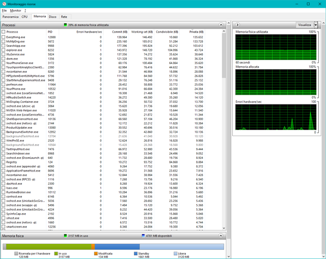
Task: Sort by Privata (KB) column header
Action: point(192,32)
